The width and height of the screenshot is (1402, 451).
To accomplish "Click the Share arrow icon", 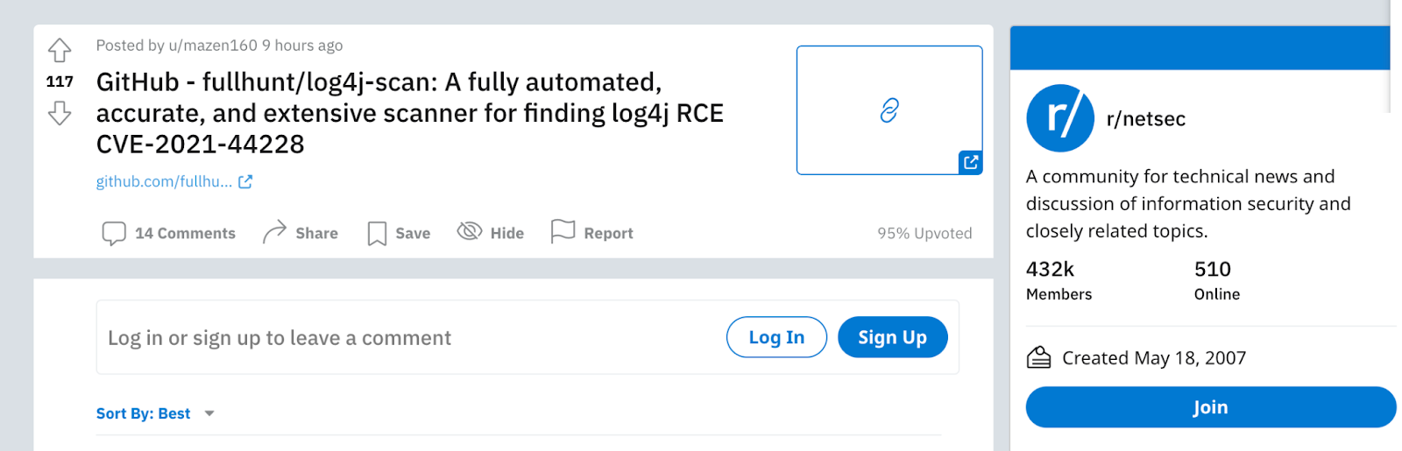I will 274,232.
